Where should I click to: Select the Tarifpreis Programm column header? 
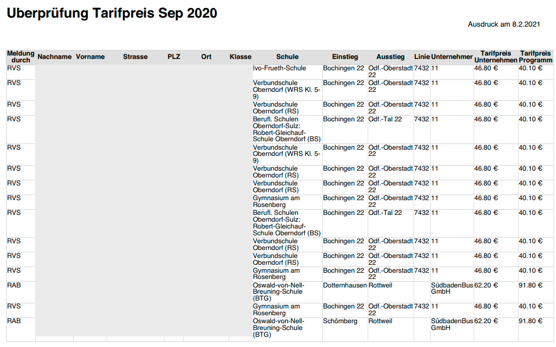[x=536, y=57]
